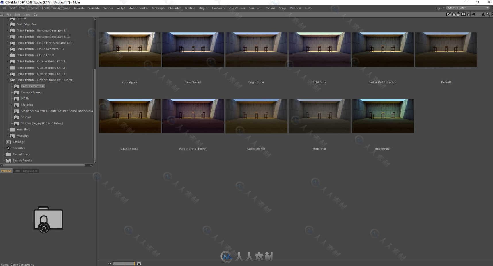
Task: Expand Think Particle - Octane Studio Kit 1.2
Action: point(7,68)
